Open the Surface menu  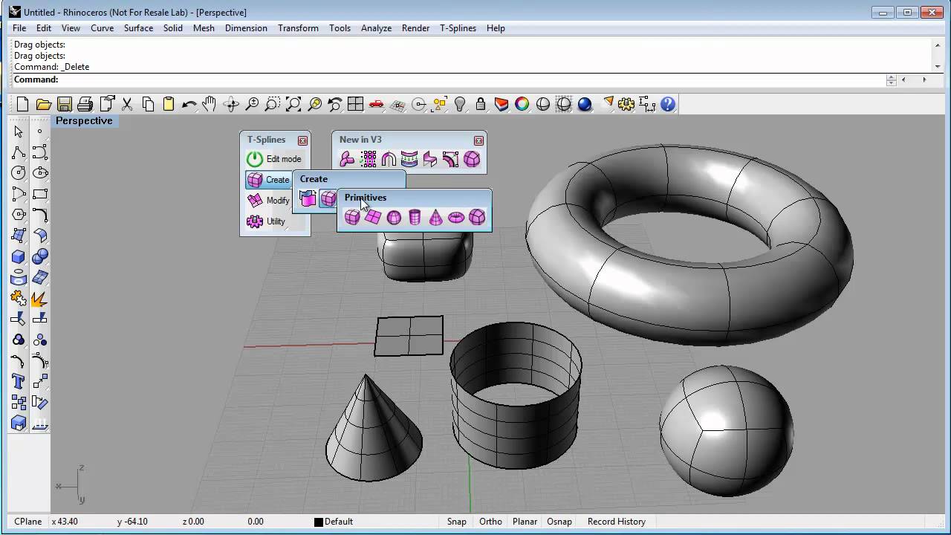(x=138, y=28)
